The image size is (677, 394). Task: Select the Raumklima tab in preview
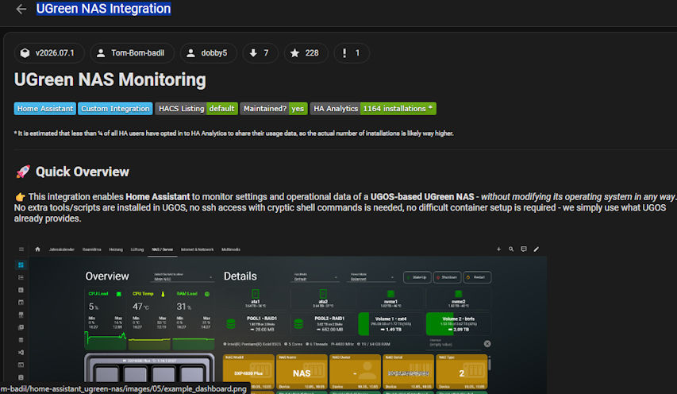click(x=91, y=249)
